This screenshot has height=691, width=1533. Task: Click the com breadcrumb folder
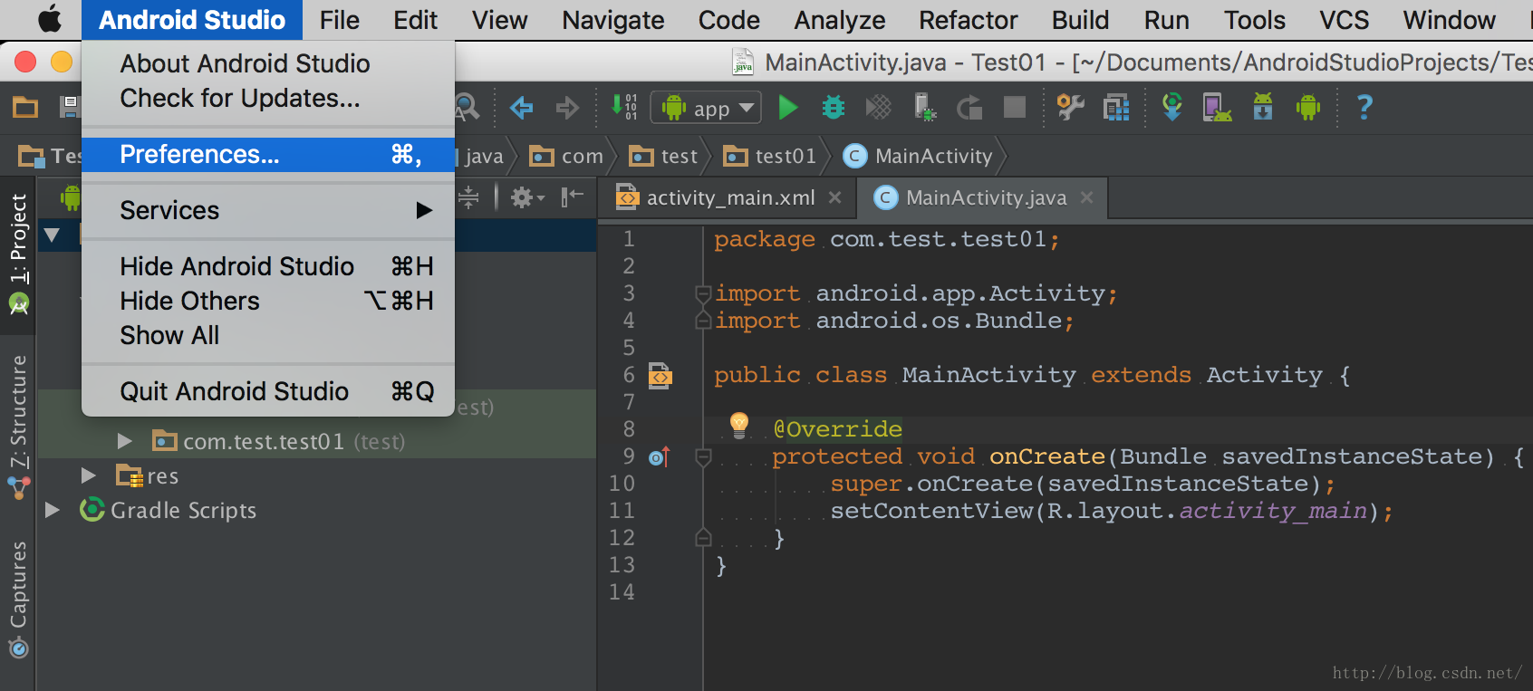point(567,156)
